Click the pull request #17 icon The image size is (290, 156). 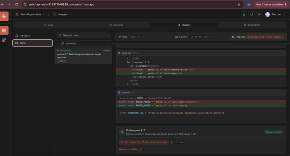click(122, 132)
